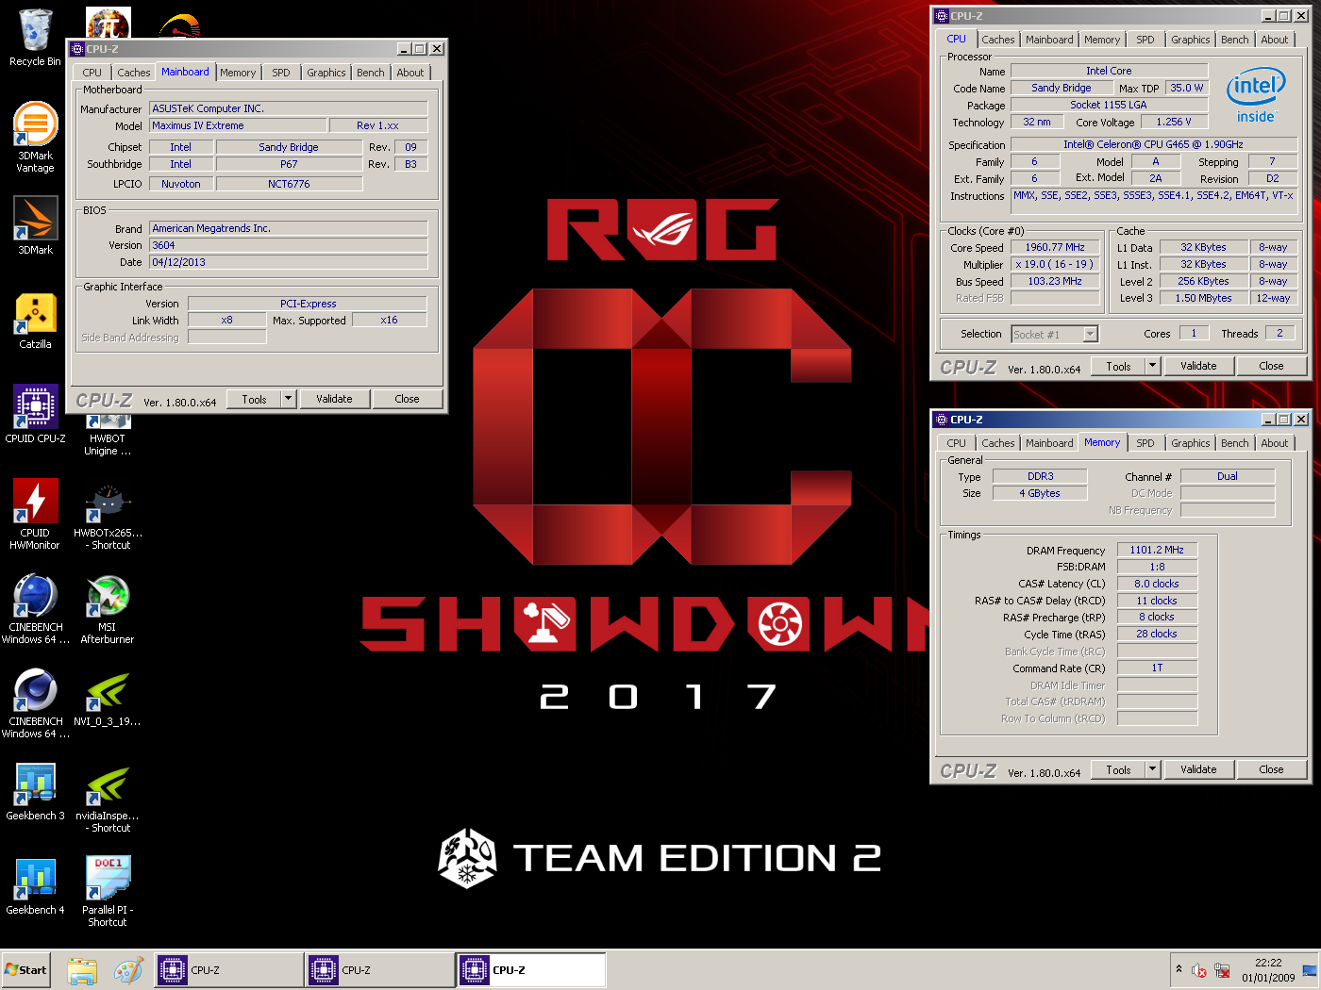The width and height of the screenshot is (1321, 990).
Task: Open NVI_0_3_19 desktop shortcut
Action: [x=108, y=698]
